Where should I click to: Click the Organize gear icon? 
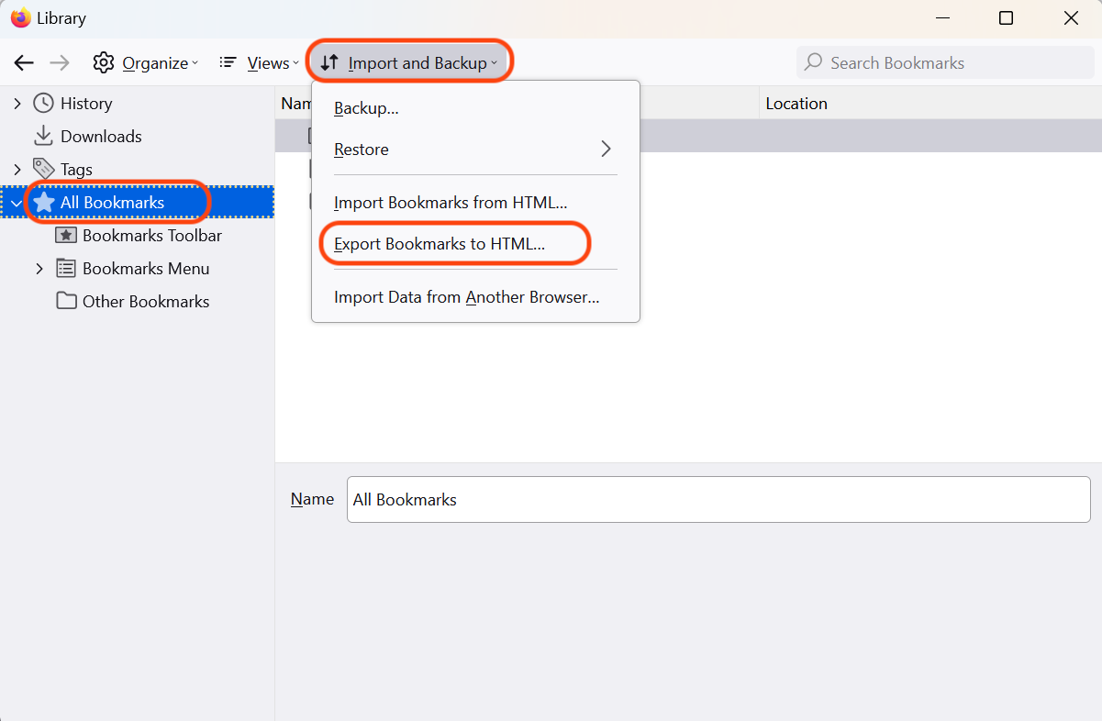point(104,63)
